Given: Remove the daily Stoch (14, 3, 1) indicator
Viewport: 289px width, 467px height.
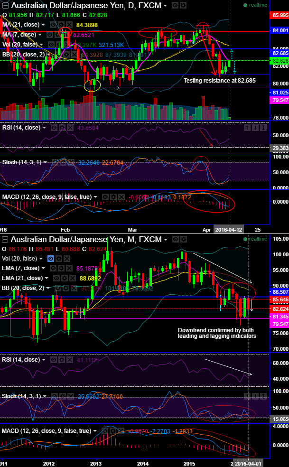Looking at the screenshot, I should click(x=71, y=163).
